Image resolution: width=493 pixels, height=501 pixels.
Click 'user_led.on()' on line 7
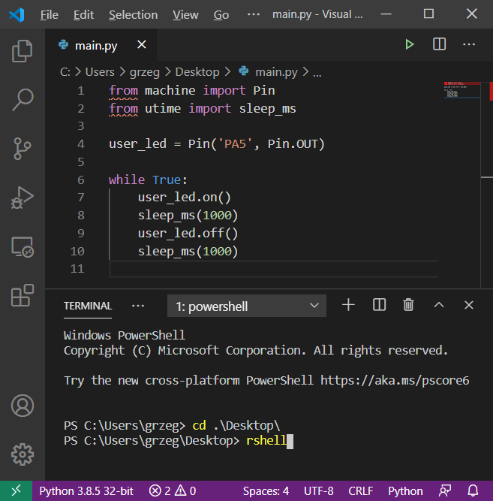click(x=185, y=198)
